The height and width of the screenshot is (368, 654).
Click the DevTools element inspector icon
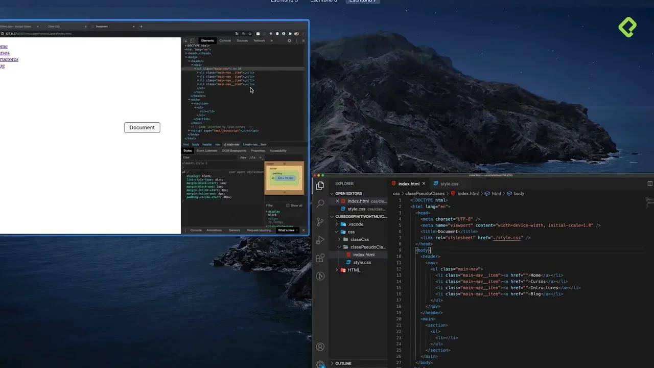pos(185,40)
